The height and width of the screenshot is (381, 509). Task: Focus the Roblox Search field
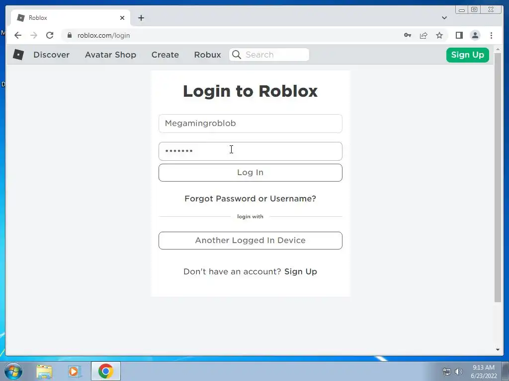click(x=269, y=55)
